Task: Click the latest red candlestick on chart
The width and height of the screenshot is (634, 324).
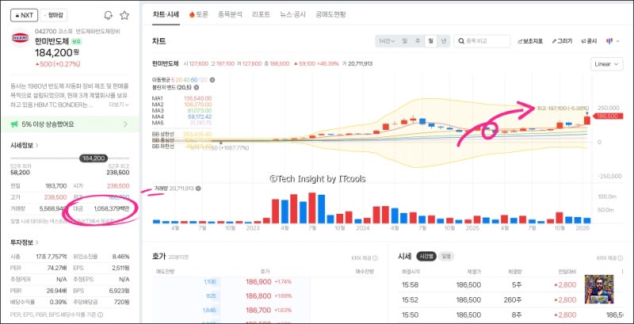Action: (x=587, y=119)
